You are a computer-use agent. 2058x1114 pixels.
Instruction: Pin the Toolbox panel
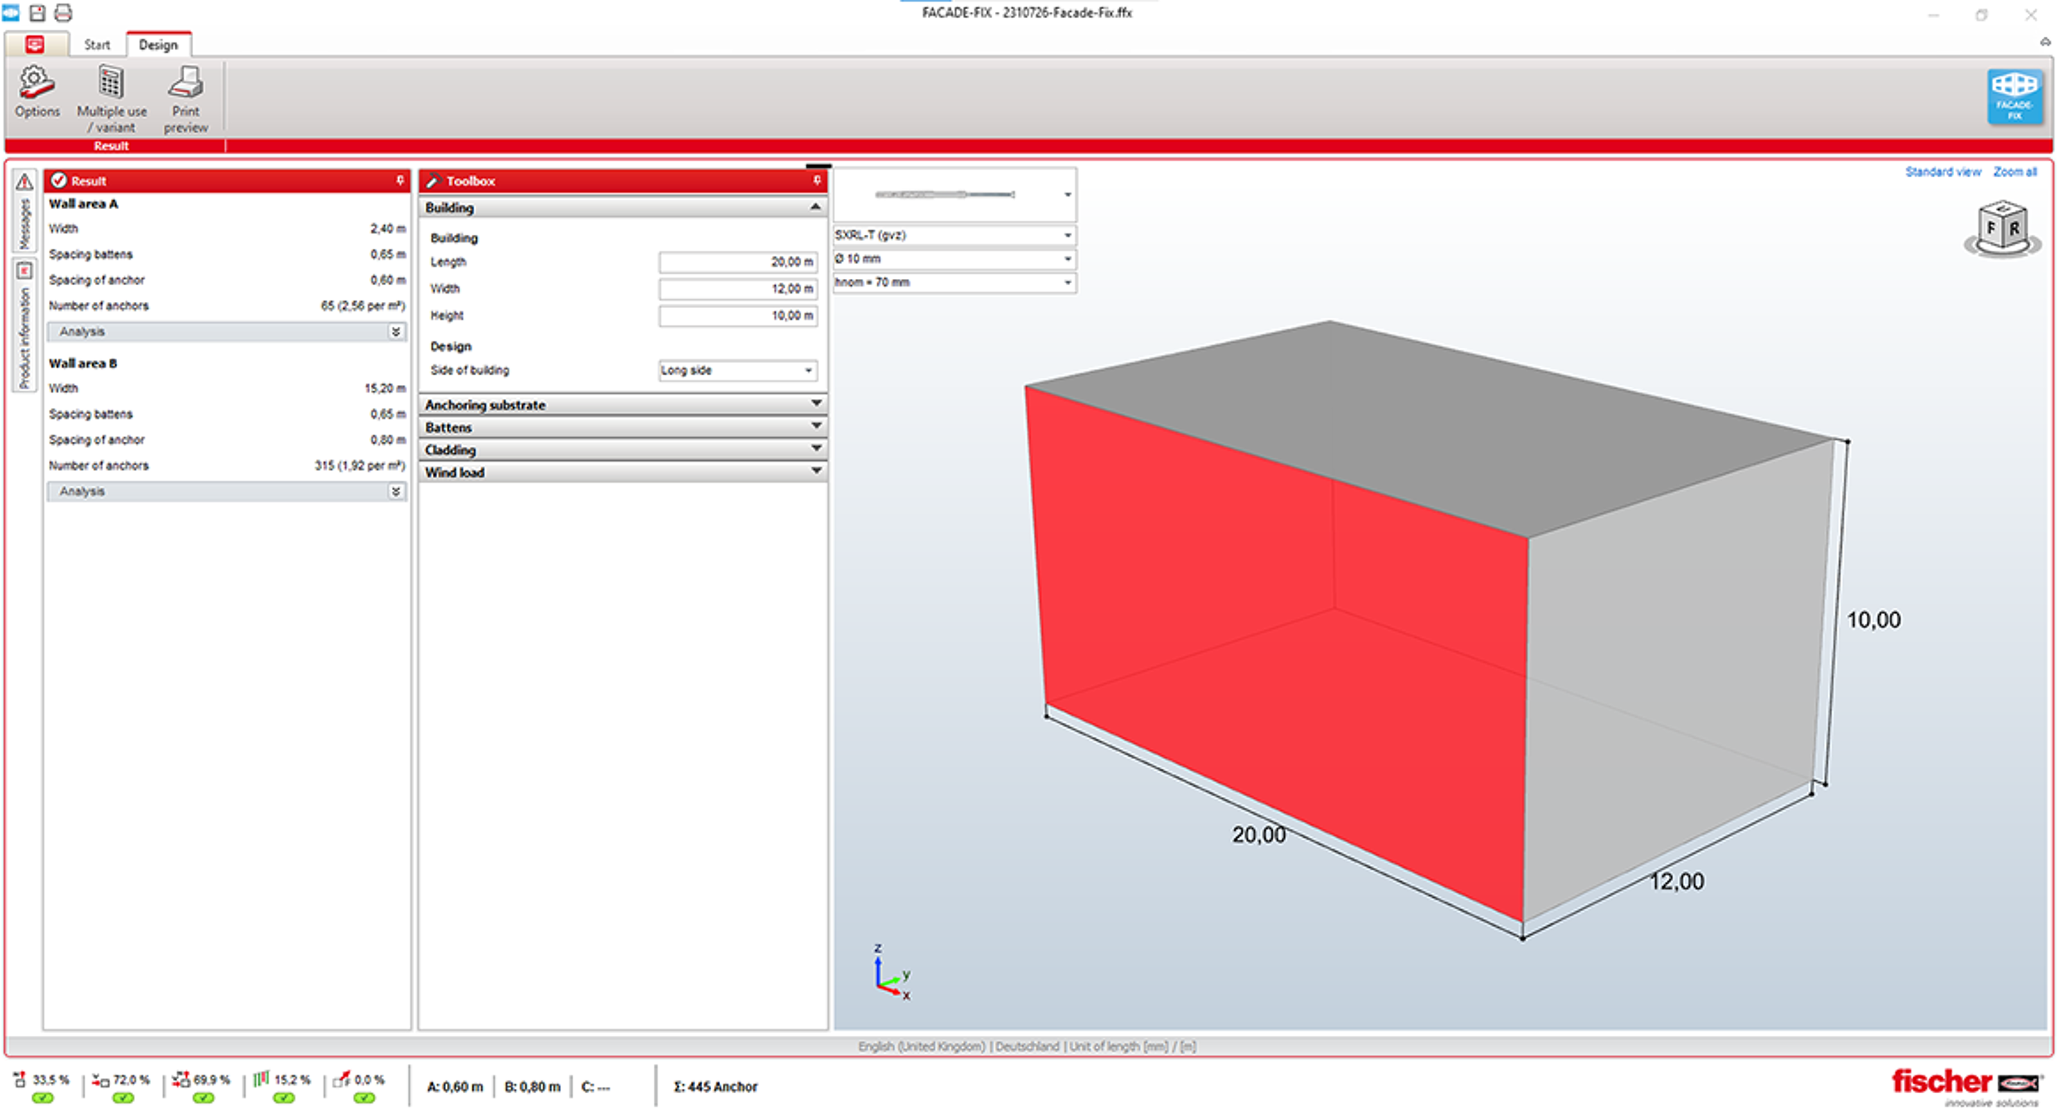[x=816, y=181]
